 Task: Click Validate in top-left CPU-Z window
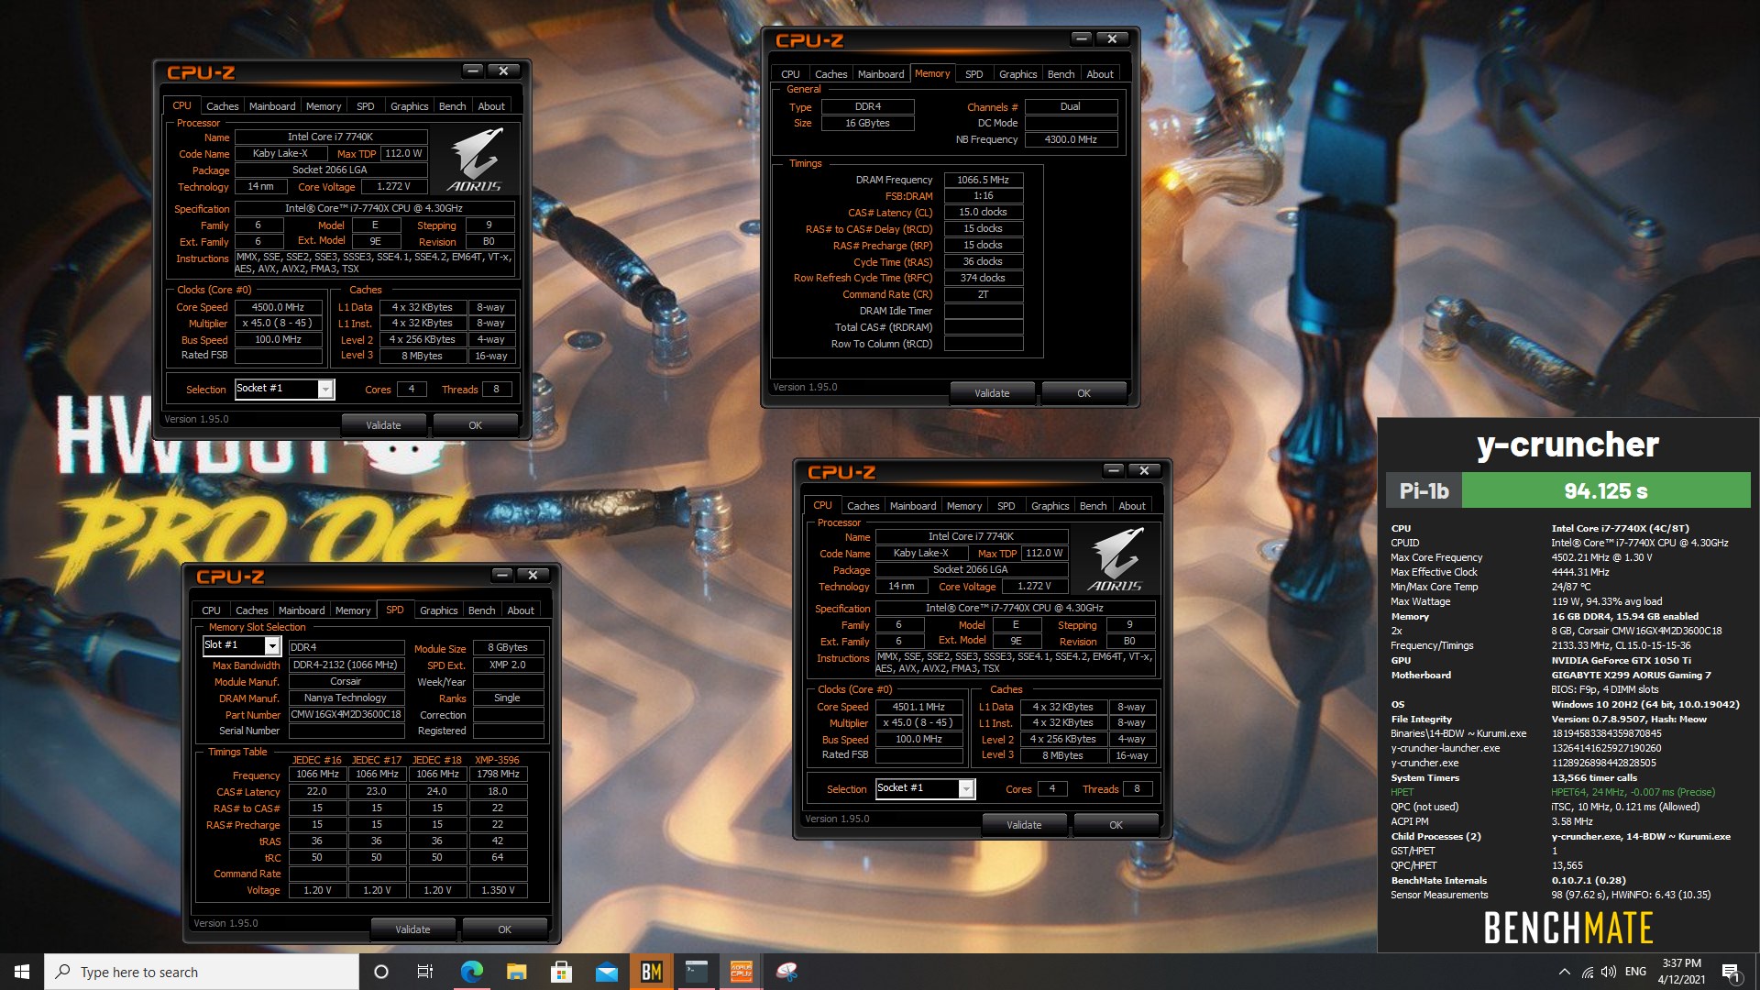click(383, 425)
